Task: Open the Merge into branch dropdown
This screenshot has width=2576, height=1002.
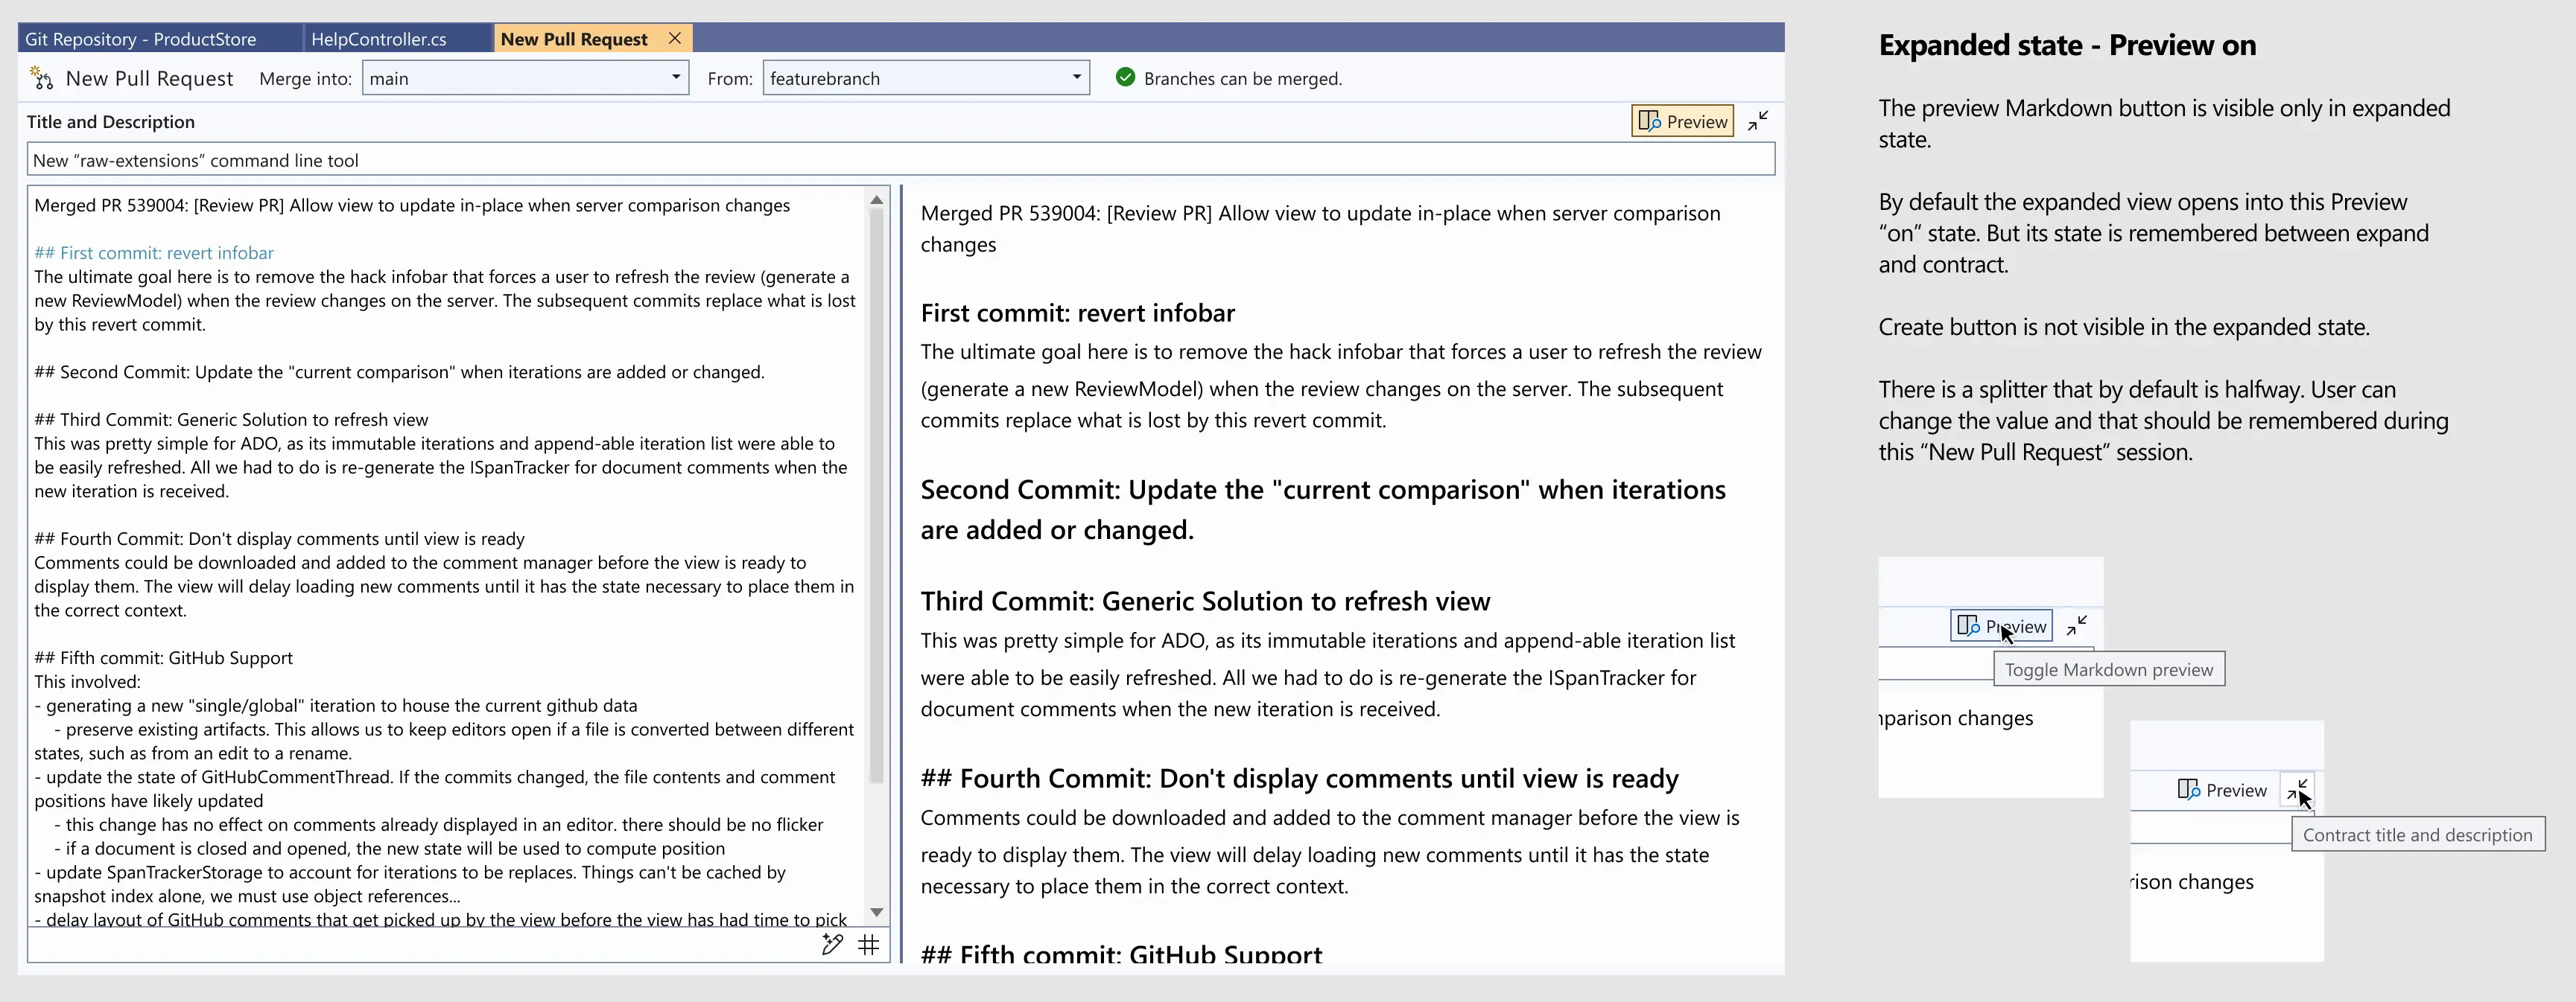Action: (x=675, y=77)
